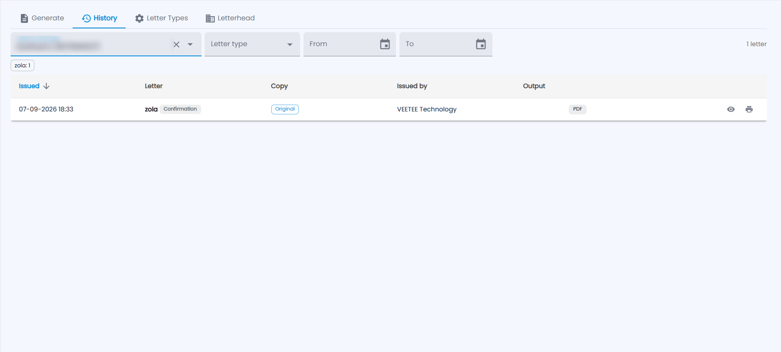781x352 pixels.
Task: Go to the Letterhead tab
Action: click(230, 18)
